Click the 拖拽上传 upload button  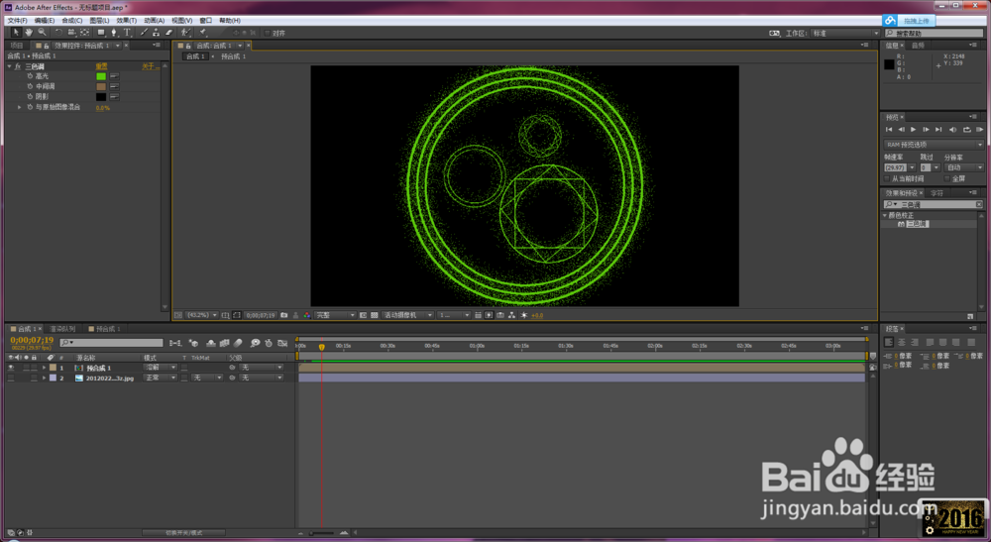click(908, 21)
